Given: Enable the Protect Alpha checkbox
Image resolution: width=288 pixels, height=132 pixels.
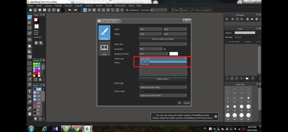Looking at the screenshot, I should (x=227, y=42).
